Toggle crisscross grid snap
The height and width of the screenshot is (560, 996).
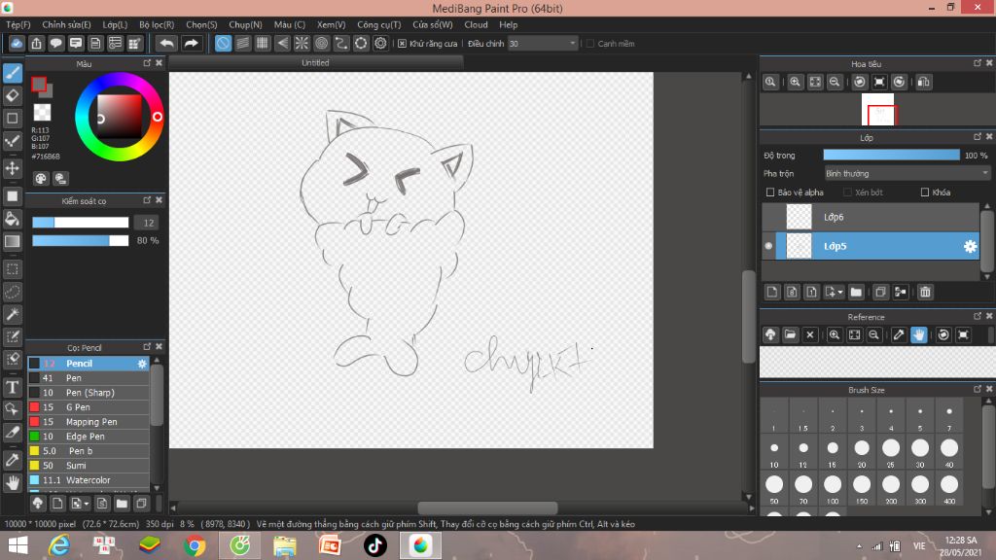click(263, 43)
